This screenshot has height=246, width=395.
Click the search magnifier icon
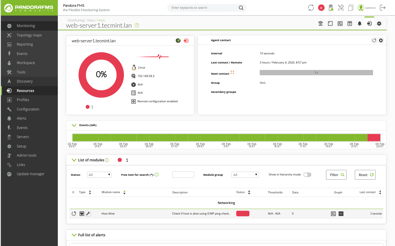pyautogui.click(x=241, y=8)
